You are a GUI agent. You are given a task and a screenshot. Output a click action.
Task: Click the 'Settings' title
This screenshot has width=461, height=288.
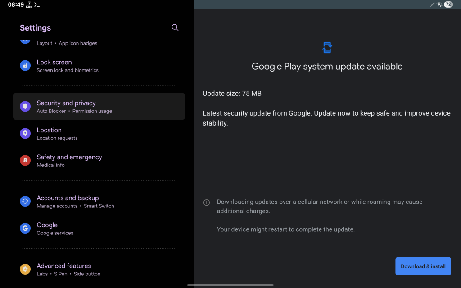(x=35, y=28)
